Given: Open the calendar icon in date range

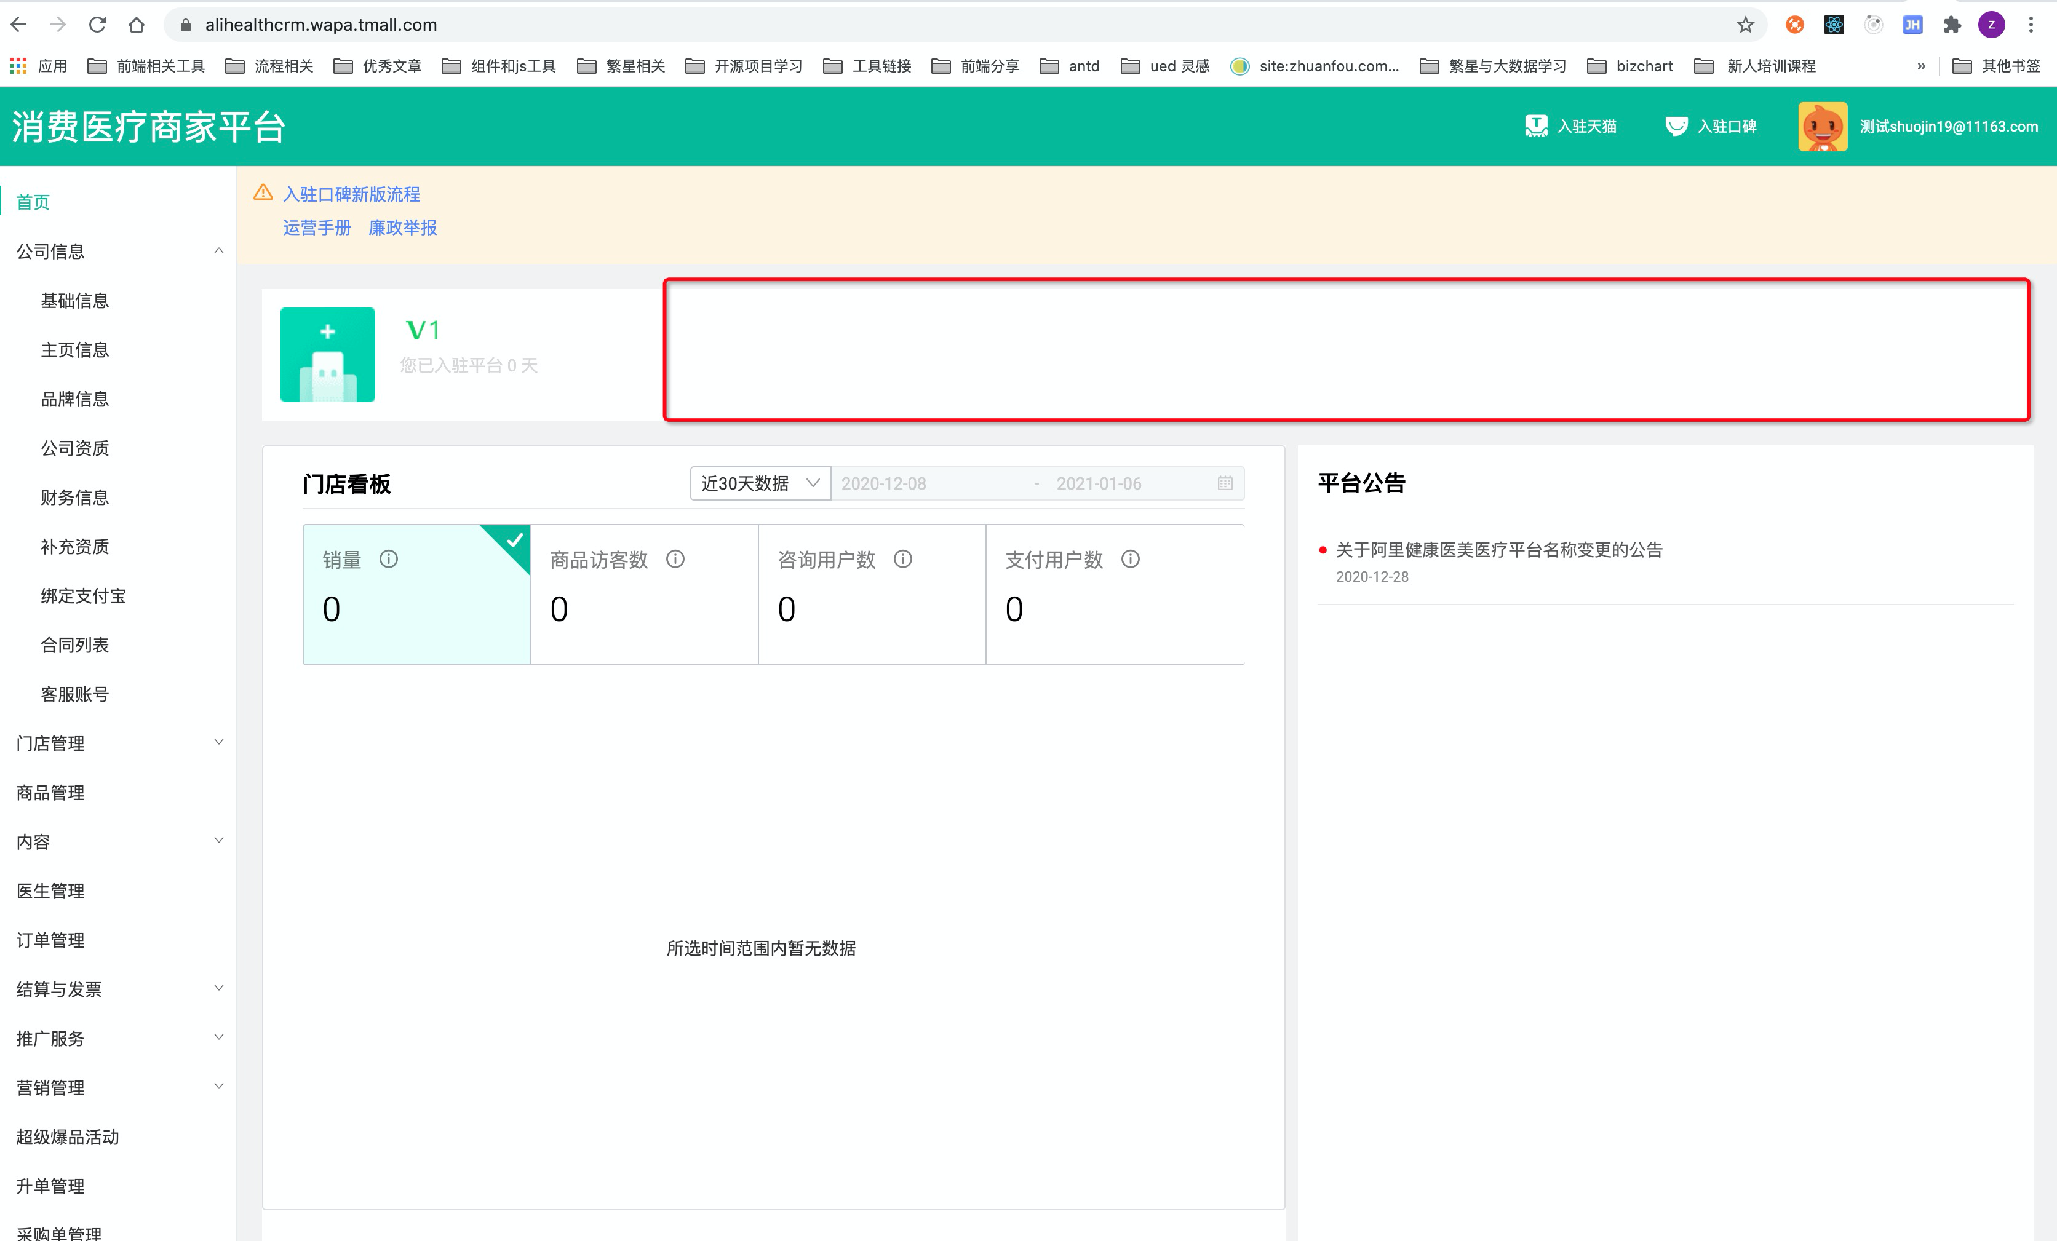Looking at the screenshot, I should click(x=1225, y=483).
